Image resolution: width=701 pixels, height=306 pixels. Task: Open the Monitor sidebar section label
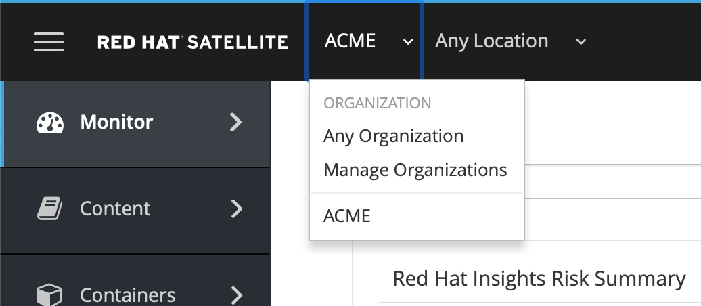click(116, 122)
